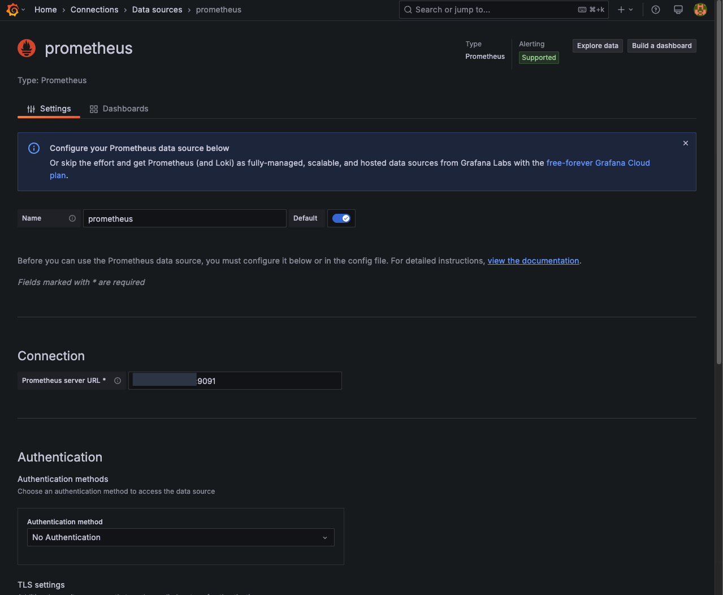Screen dimensions: 723x595
Task: Click the prometheus page title
Action: click(x=89, y=48)
